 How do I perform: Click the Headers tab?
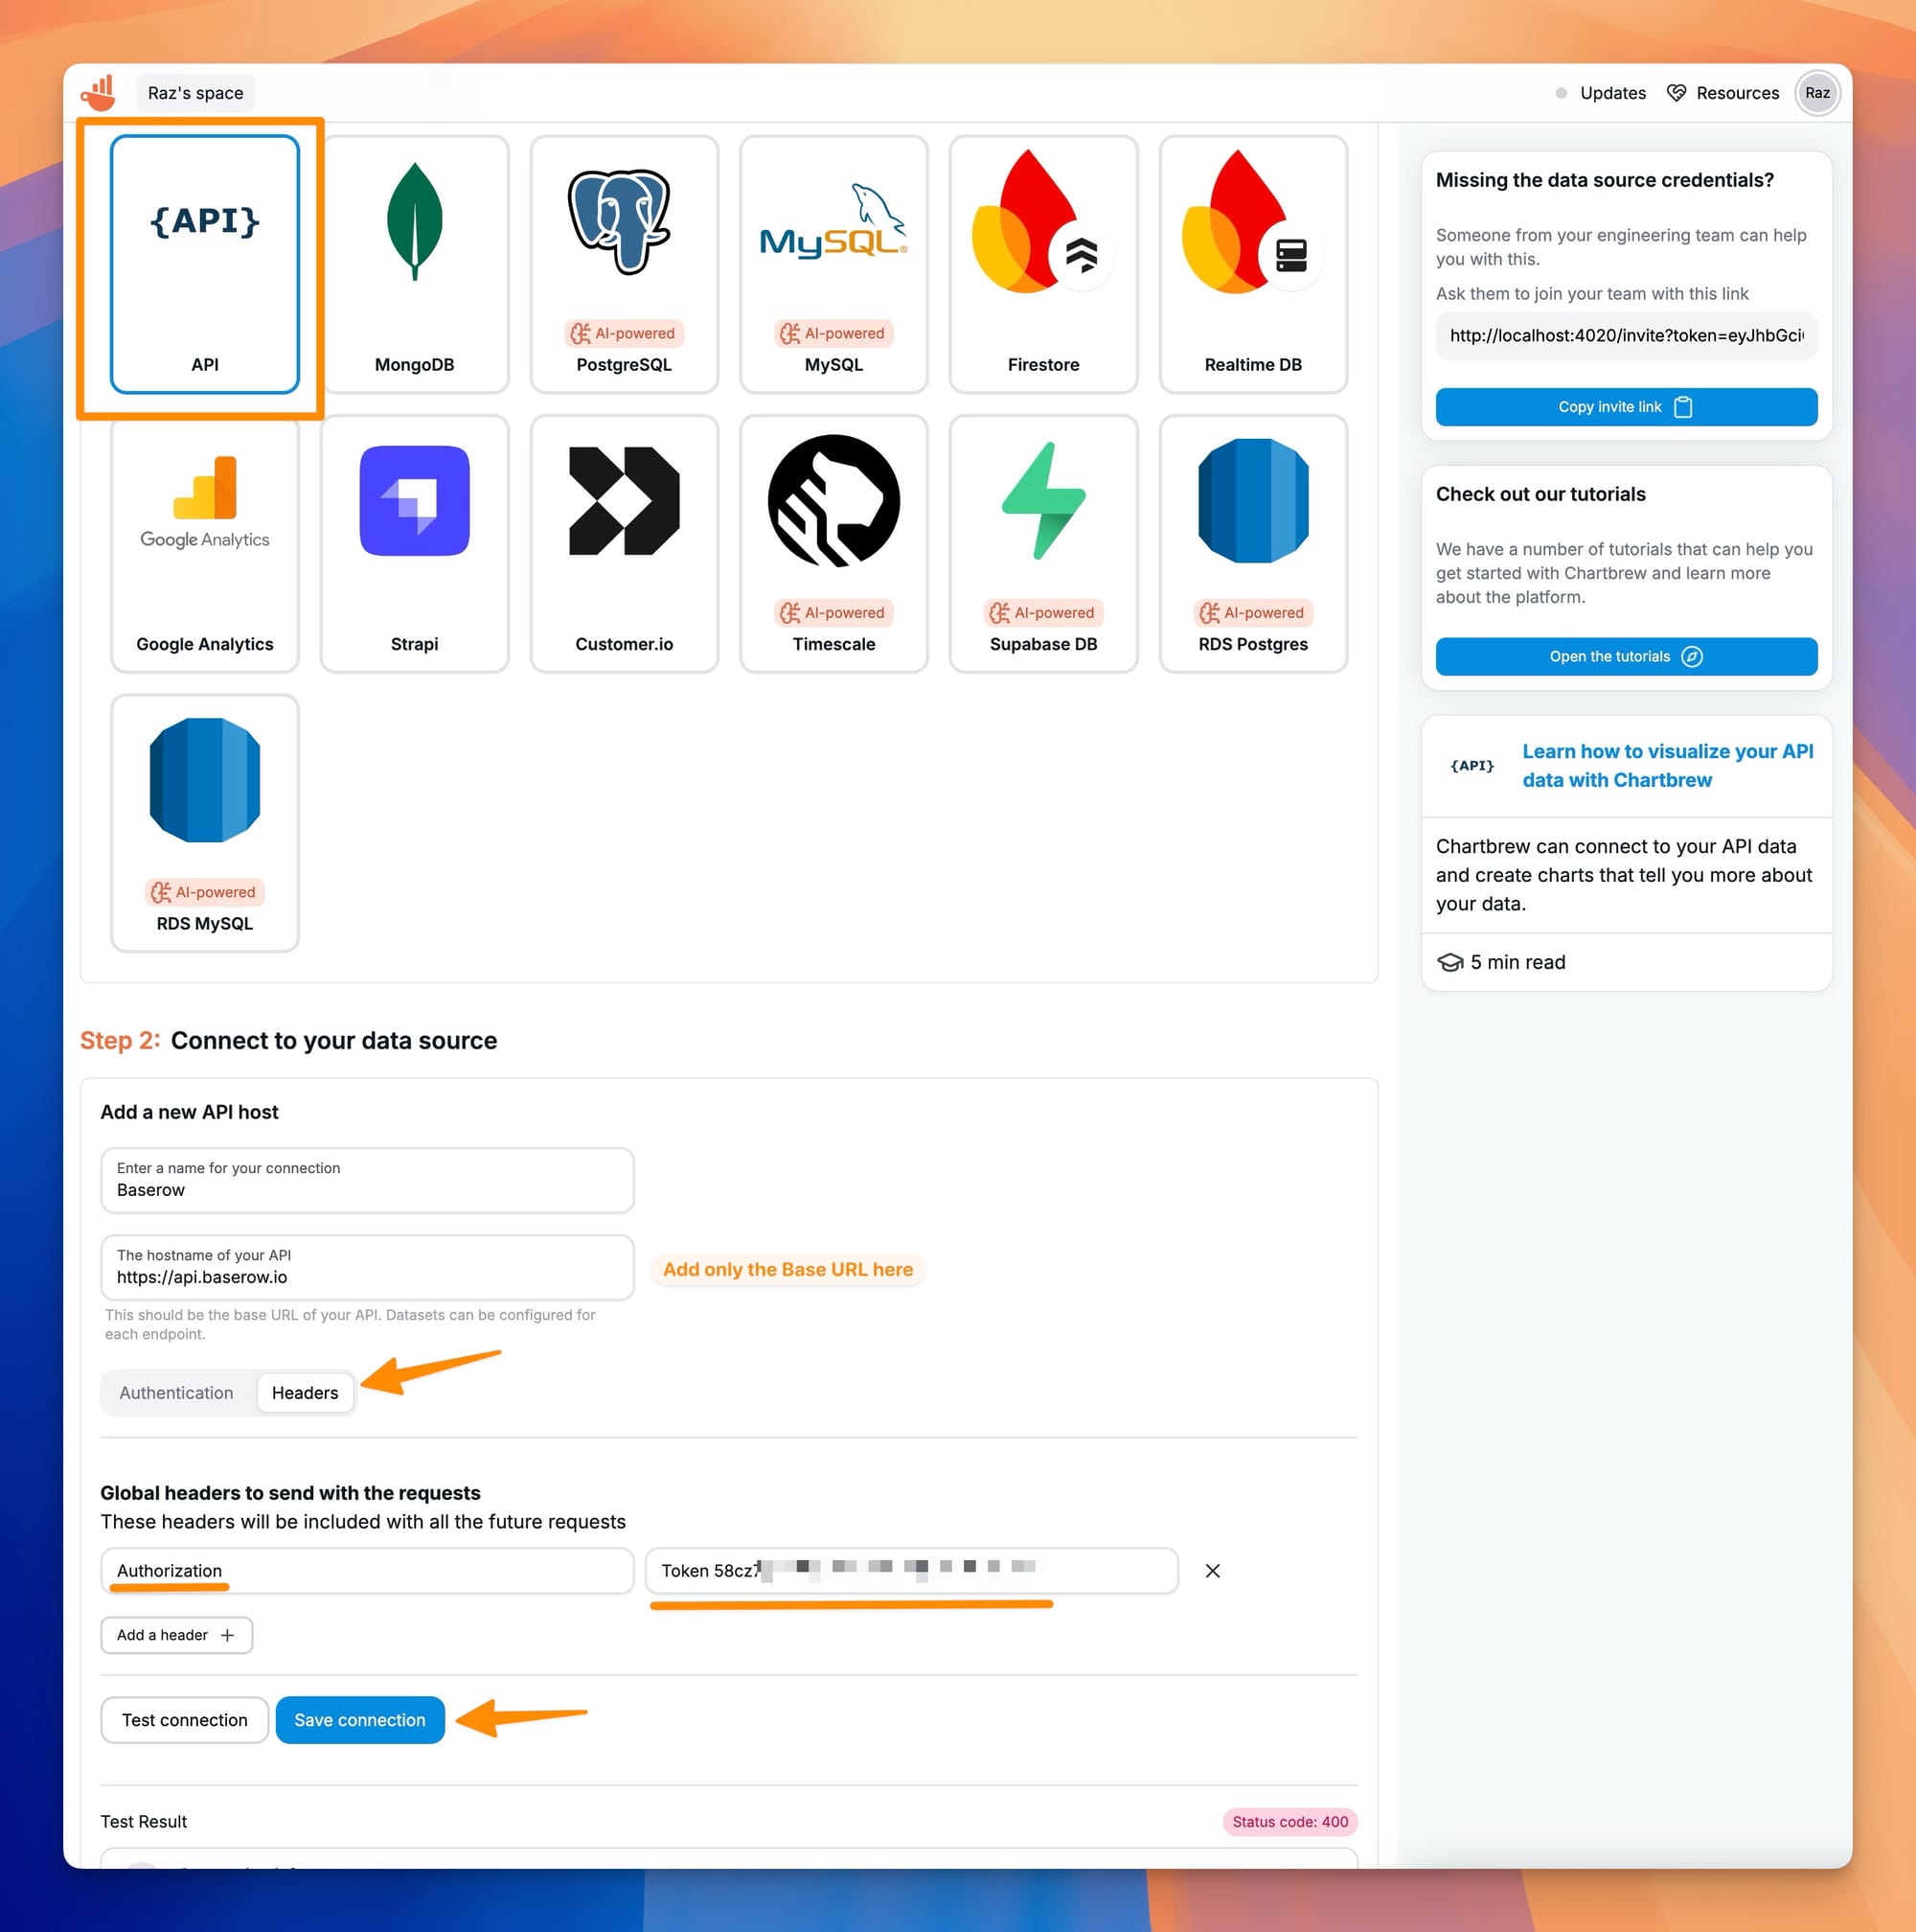pos(304,1391)
